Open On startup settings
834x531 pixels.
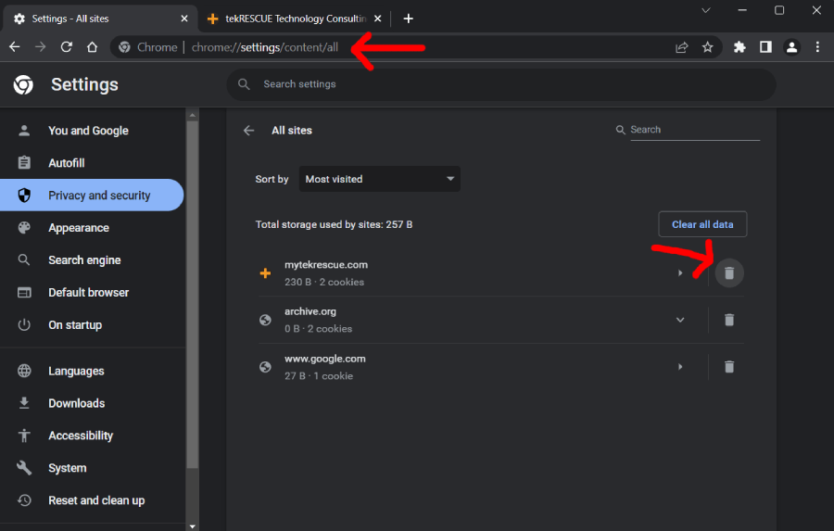[x=92, y=325]
